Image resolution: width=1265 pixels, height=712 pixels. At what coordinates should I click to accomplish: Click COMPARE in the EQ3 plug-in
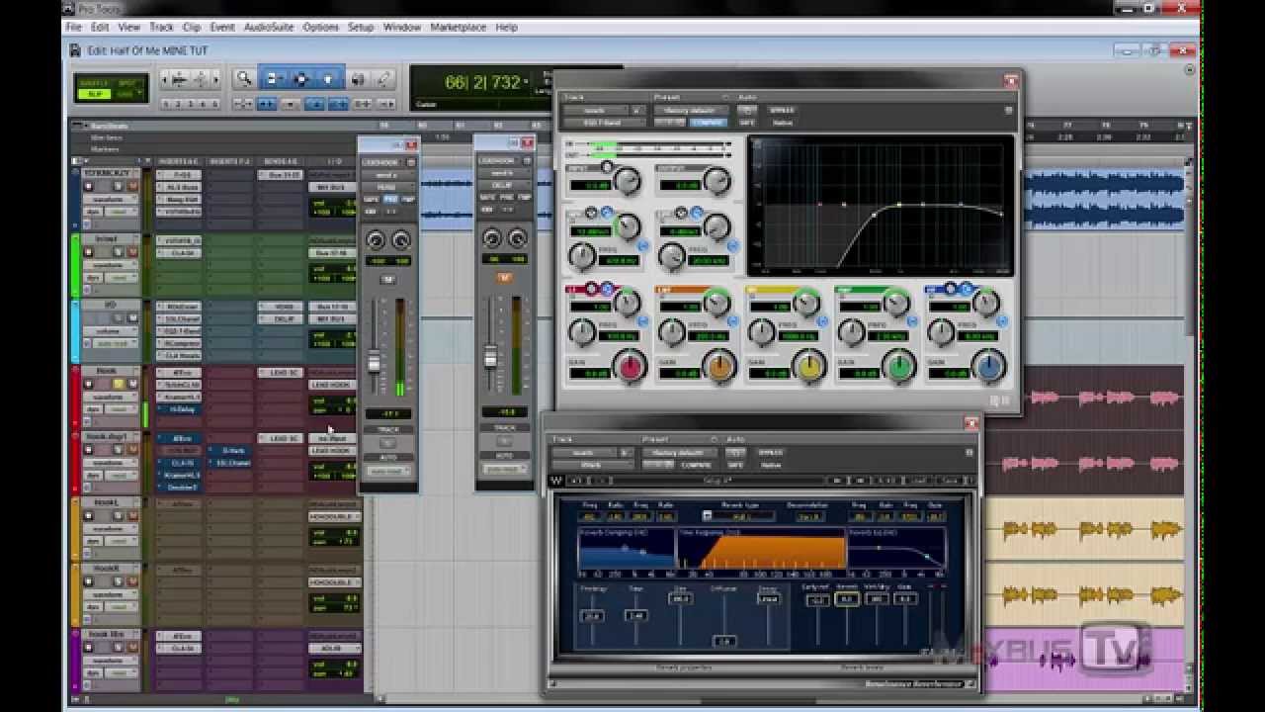708,123
